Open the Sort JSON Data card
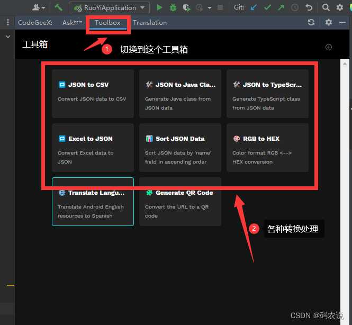The width and height of the screenshot is (352, 325). [180, 148]
